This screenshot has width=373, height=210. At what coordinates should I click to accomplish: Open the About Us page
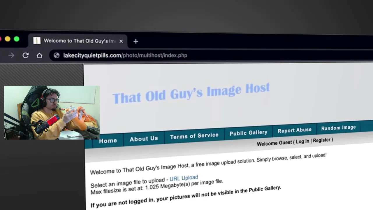(144, 139)
